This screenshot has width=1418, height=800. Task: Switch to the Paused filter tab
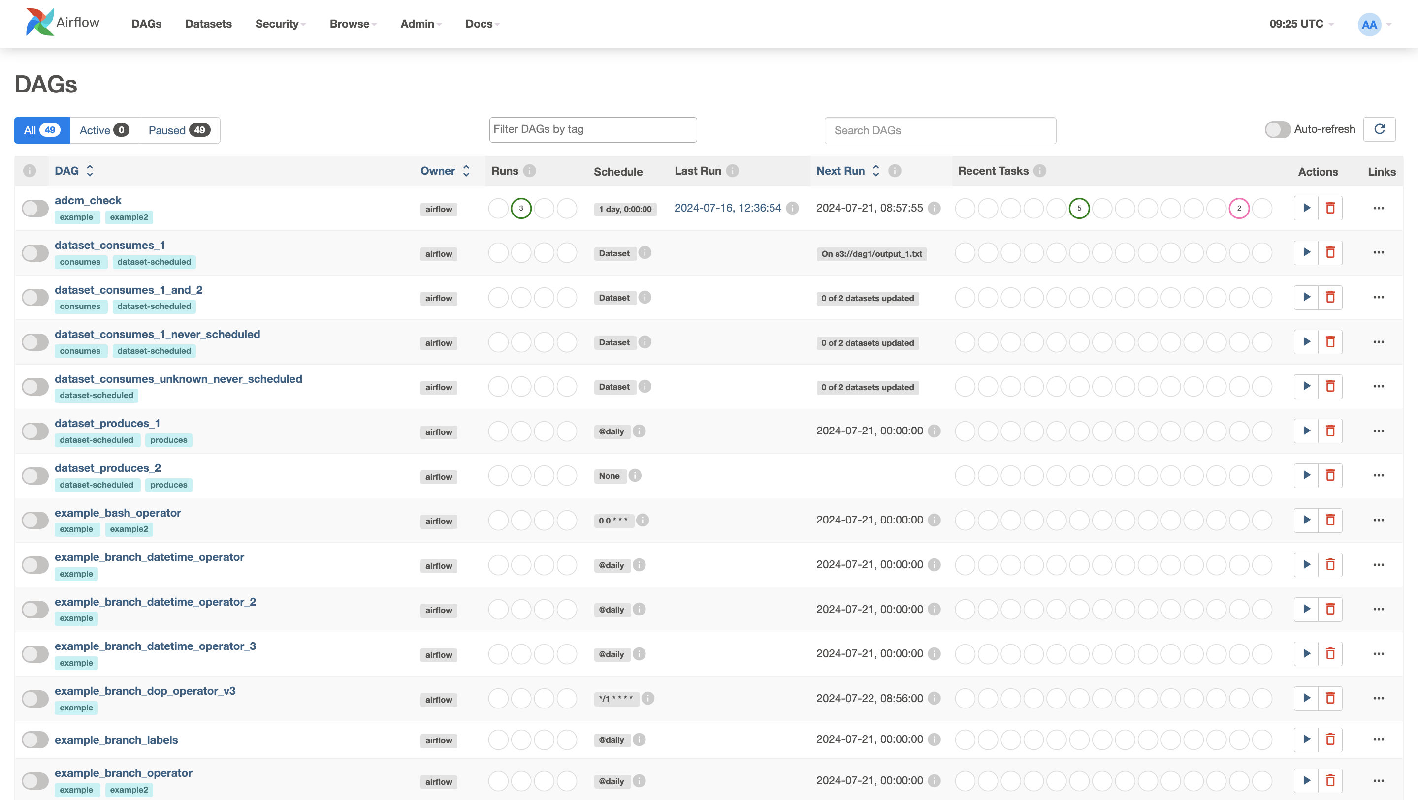tap(179, 130)
